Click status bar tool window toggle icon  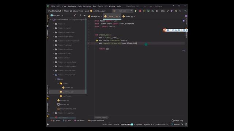coord(48,124)
